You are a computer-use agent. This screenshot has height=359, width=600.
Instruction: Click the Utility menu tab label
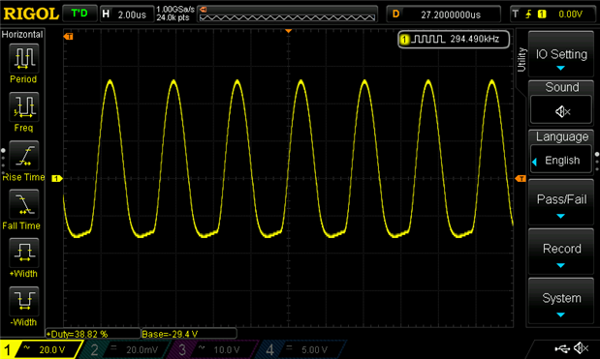(x=521, y=59)
